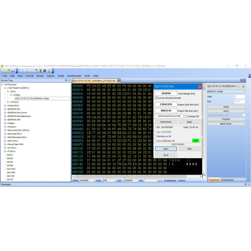Click the Monitor button under hex view

(x=182, y=181)
